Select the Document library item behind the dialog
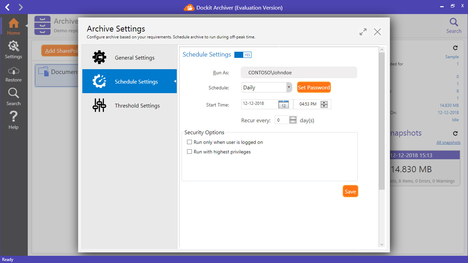Screen dimensions: 468x263 tap(57, 75)
